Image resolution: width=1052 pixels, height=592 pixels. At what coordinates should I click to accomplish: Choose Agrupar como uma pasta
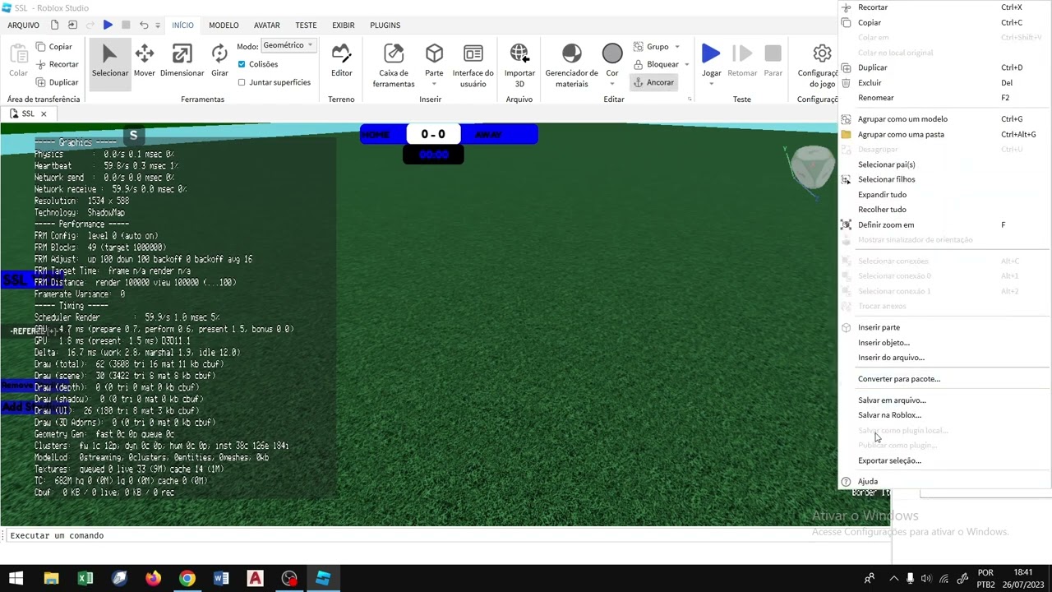point(945,135)
